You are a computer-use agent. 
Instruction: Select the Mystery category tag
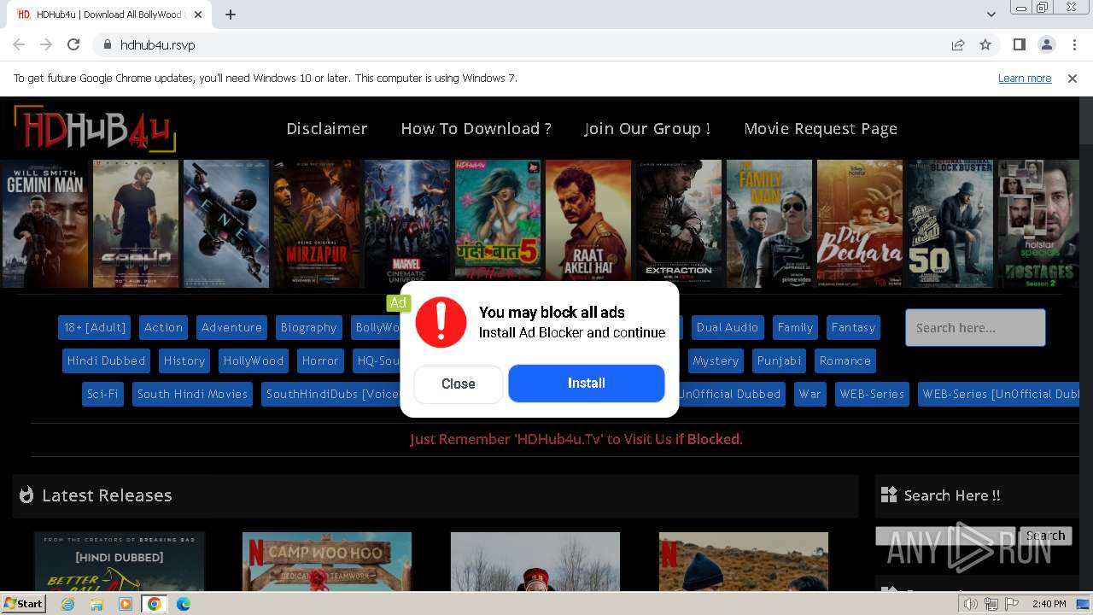(716, 360)
